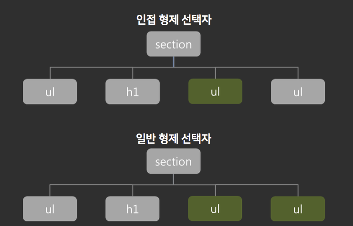
Task: Select last gray ul node in upper diagram
Action: pos(298,91)
